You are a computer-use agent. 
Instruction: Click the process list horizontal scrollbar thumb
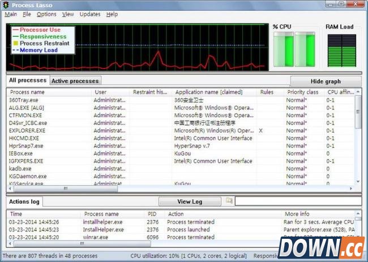tap(66, 188)
